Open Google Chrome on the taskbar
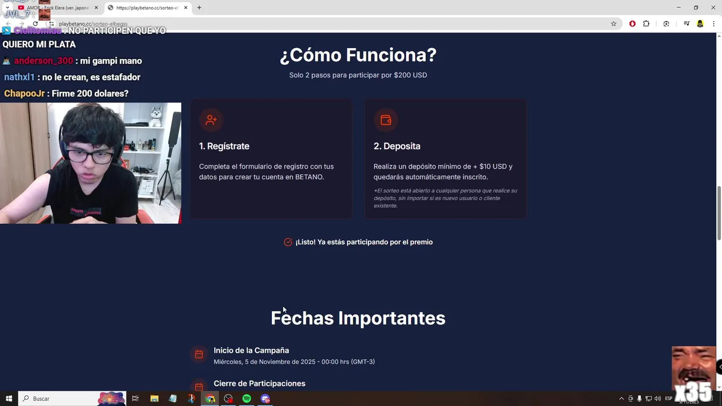Screen dimensions: 722x406 coord(210,399)
